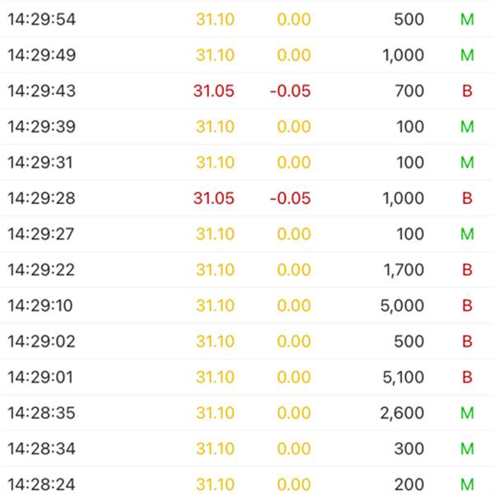Screen dimensions: 494x494
Task: Open the 14:29:31 trade entry
Action: [x=247, y=162]
